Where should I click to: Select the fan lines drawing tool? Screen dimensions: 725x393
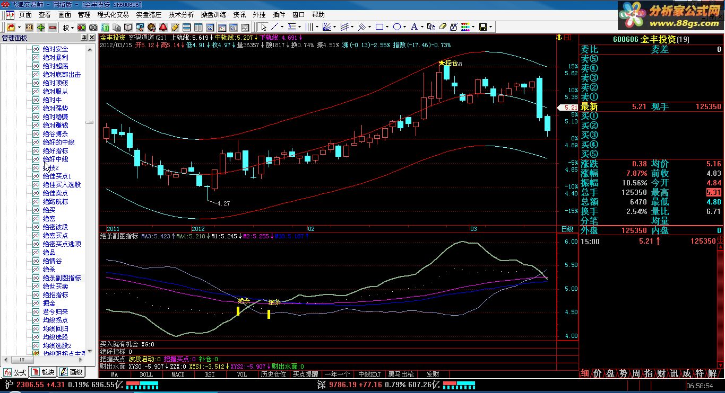tap(327, 27)
